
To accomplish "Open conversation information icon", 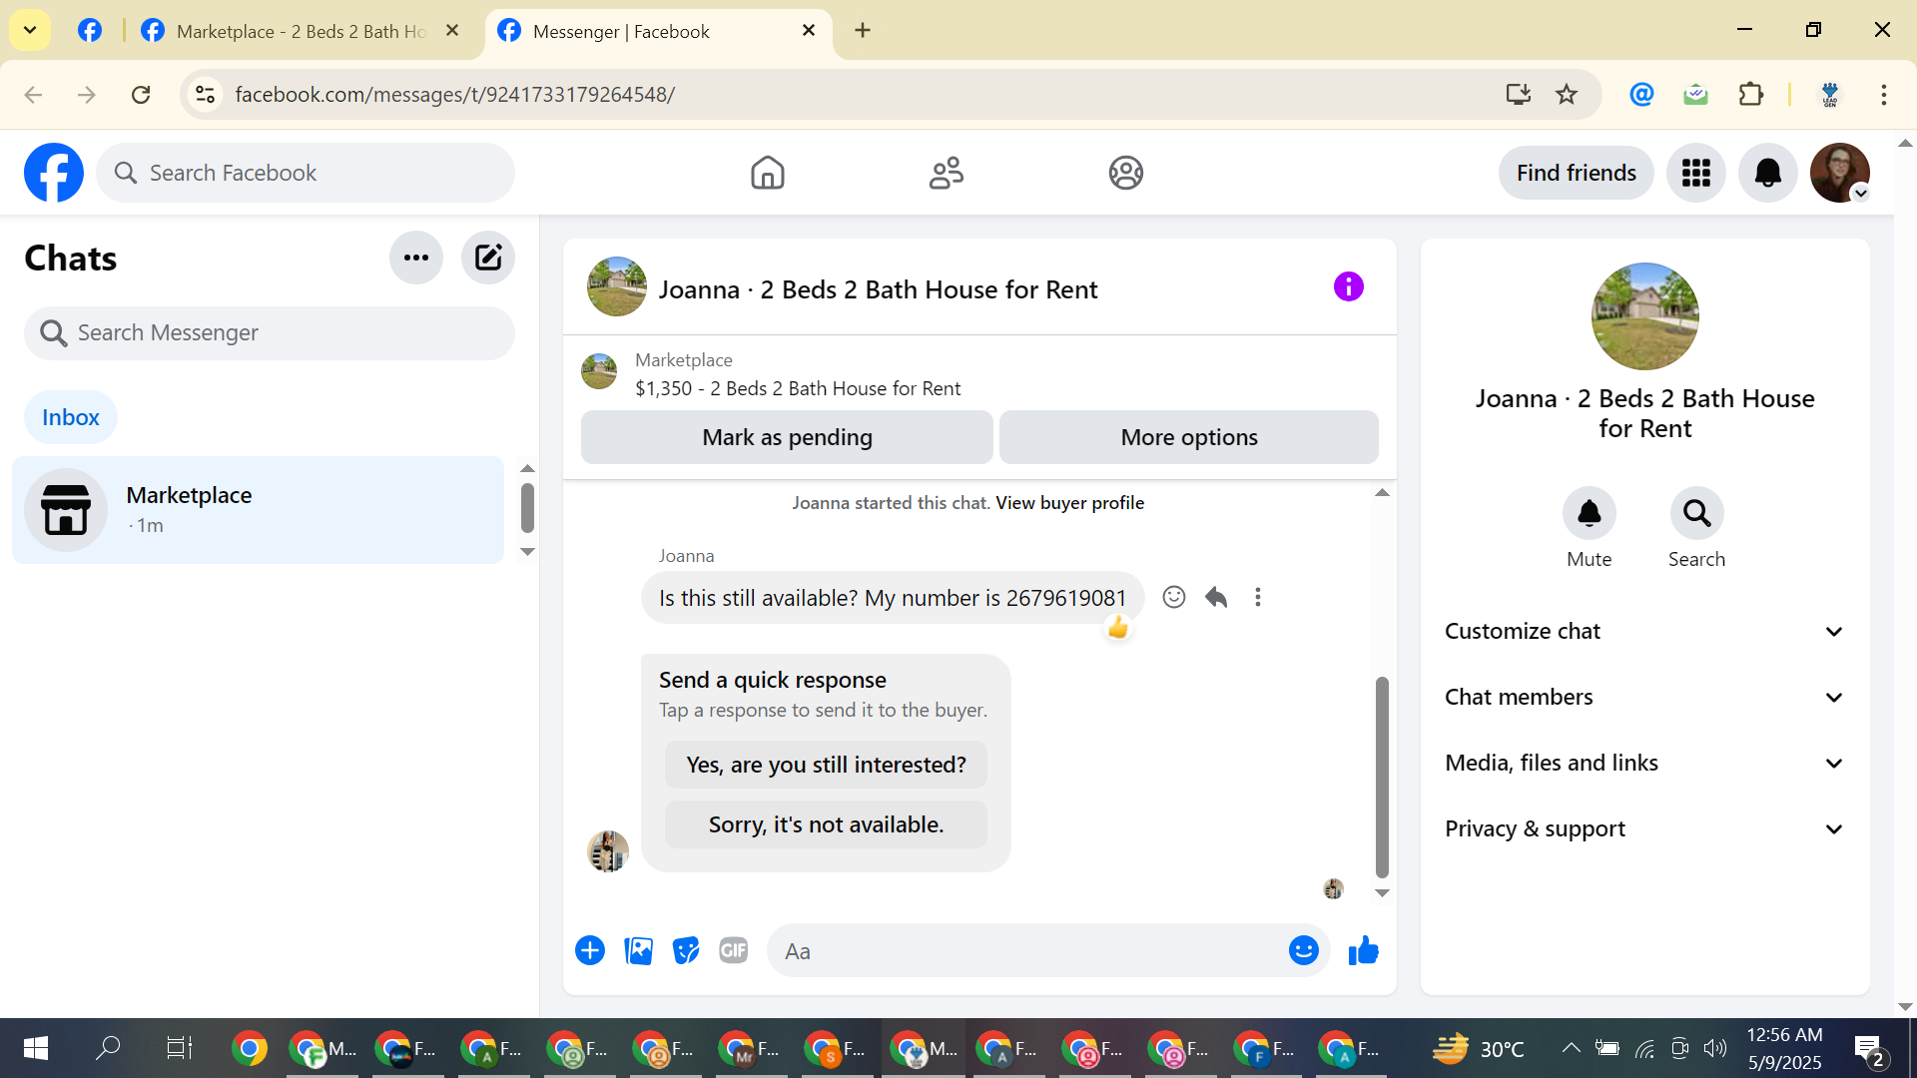I will pyautogui.click(x=1348, y=287).
